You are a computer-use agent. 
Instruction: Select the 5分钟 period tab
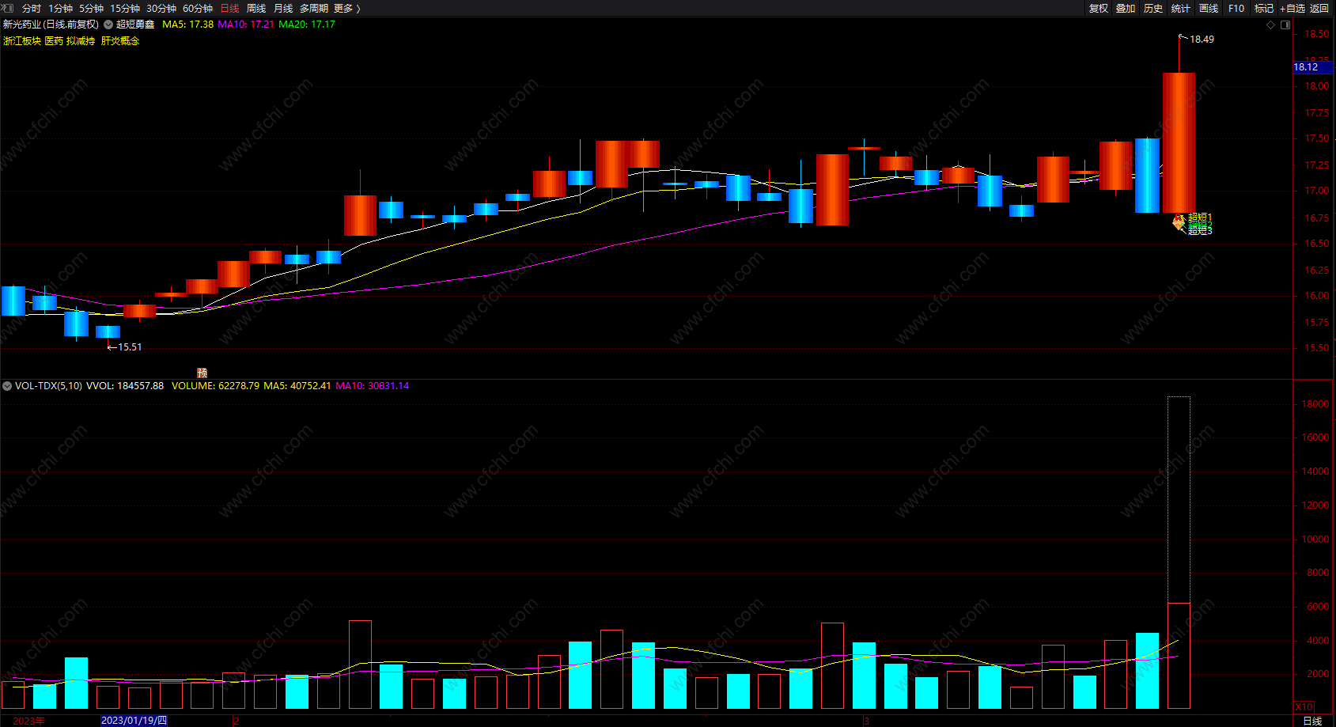91,8
